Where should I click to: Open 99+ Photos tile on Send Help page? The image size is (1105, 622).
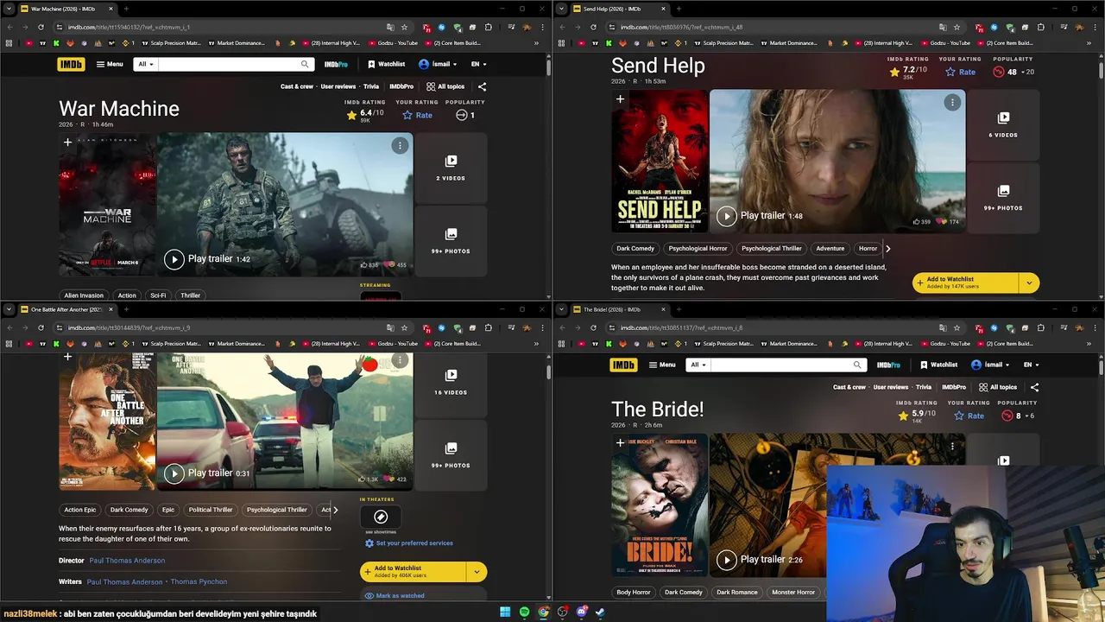tap(1003, 198)
